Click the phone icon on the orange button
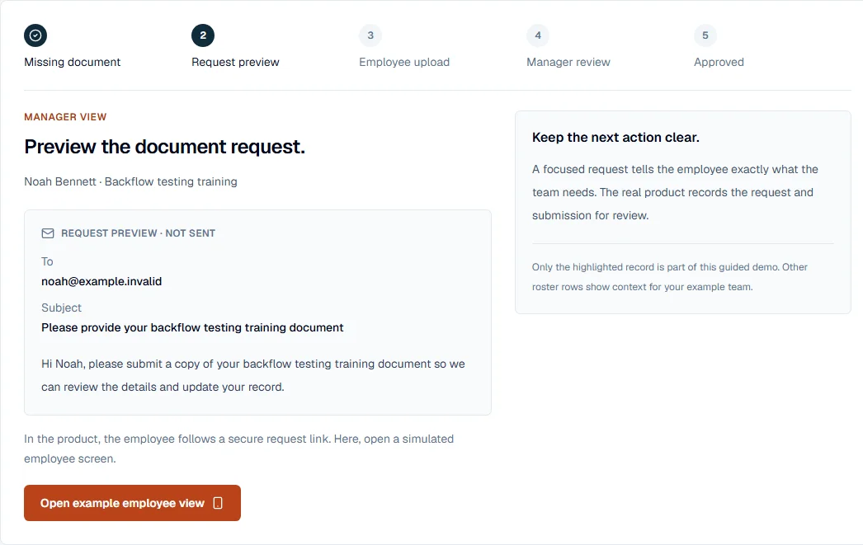 [x=218, y=503]
